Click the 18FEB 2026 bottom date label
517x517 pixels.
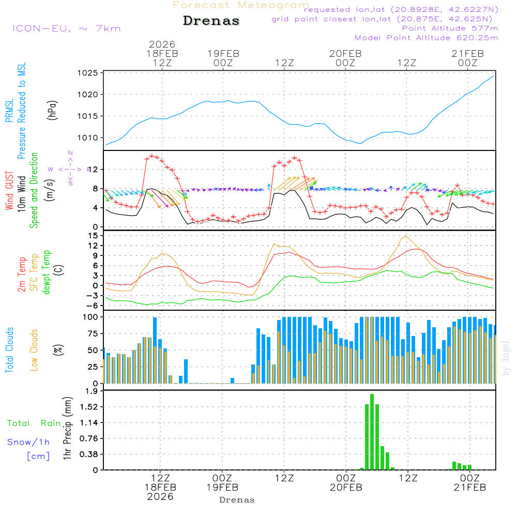(x=160, y=492)
